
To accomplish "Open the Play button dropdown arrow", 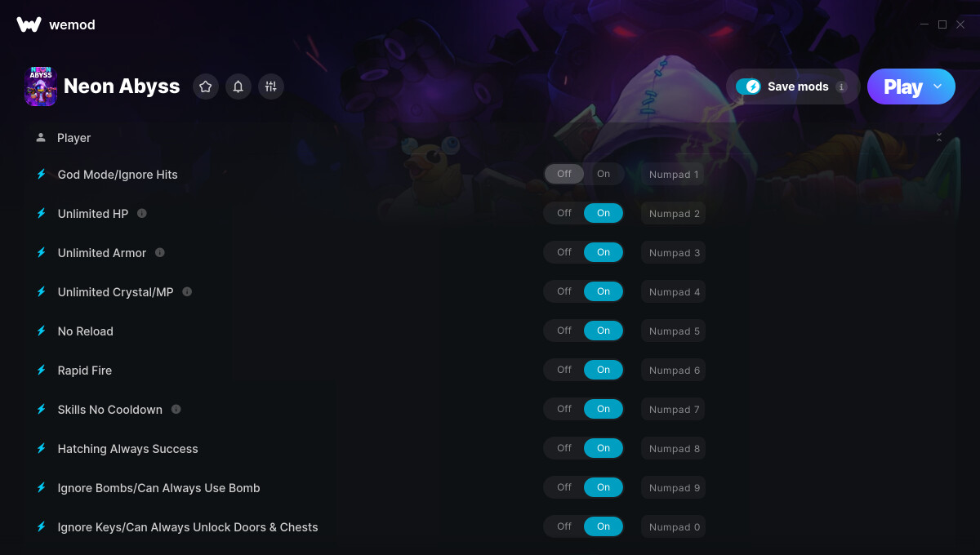I will click(x=938, y=87).
